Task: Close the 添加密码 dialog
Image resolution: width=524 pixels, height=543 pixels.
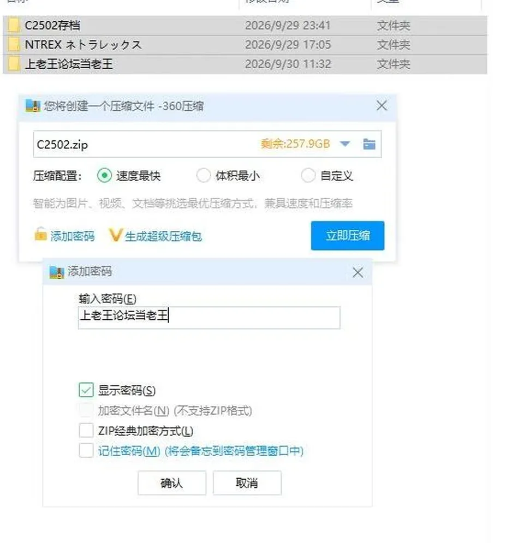Action: coord(358,272)
